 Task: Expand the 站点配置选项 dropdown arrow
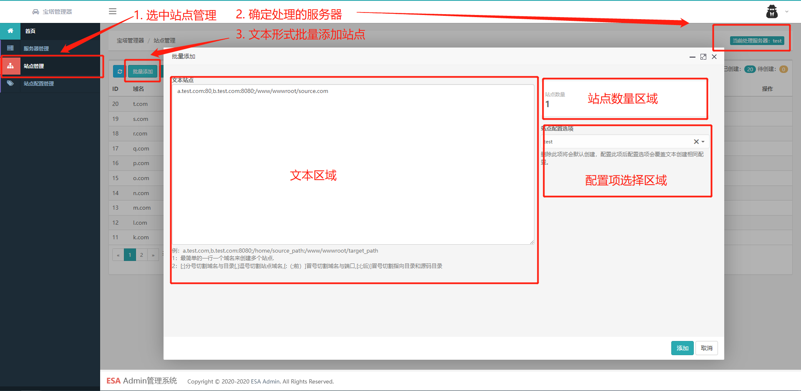coord(703,142)
